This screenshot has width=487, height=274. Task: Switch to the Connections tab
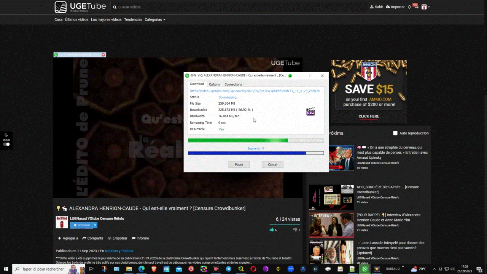233,84
